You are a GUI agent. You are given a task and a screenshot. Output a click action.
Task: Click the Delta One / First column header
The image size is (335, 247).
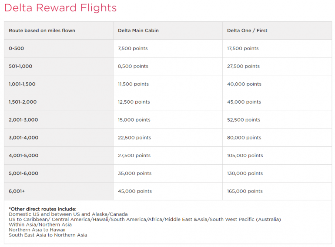[247, 30]
